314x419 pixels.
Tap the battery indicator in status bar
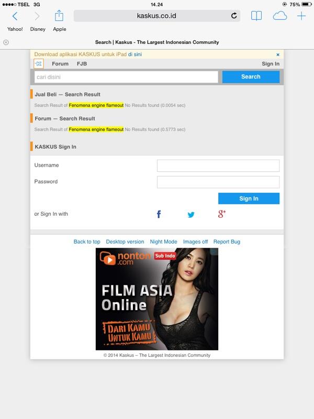[306, 4]
